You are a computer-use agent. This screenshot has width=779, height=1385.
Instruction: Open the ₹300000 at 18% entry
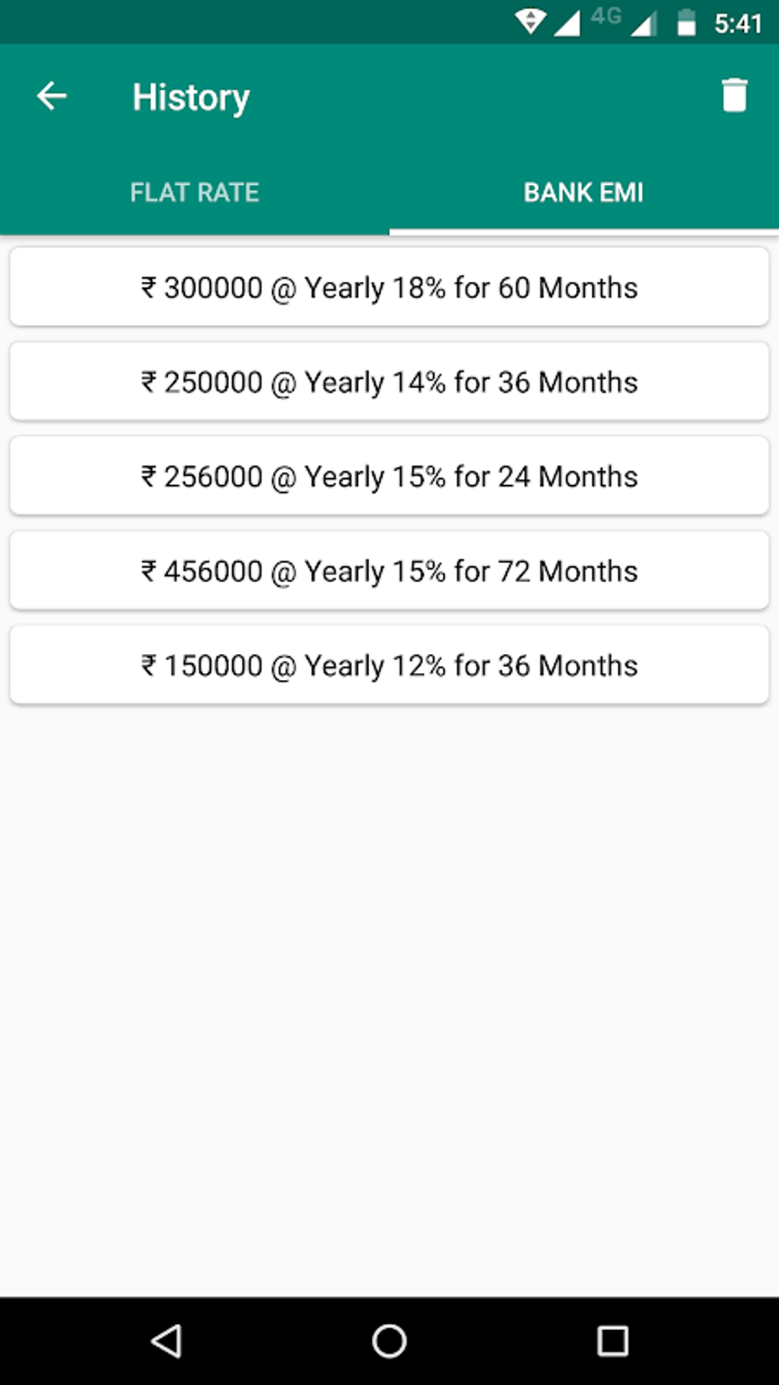coord(389,287)
